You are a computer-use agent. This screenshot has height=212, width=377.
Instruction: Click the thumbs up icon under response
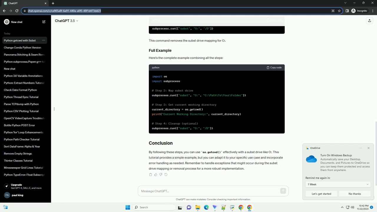click(156, 175)
